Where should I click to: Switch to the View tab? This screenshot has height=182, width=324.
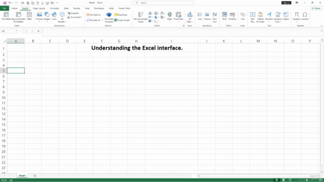click(87, 8)
